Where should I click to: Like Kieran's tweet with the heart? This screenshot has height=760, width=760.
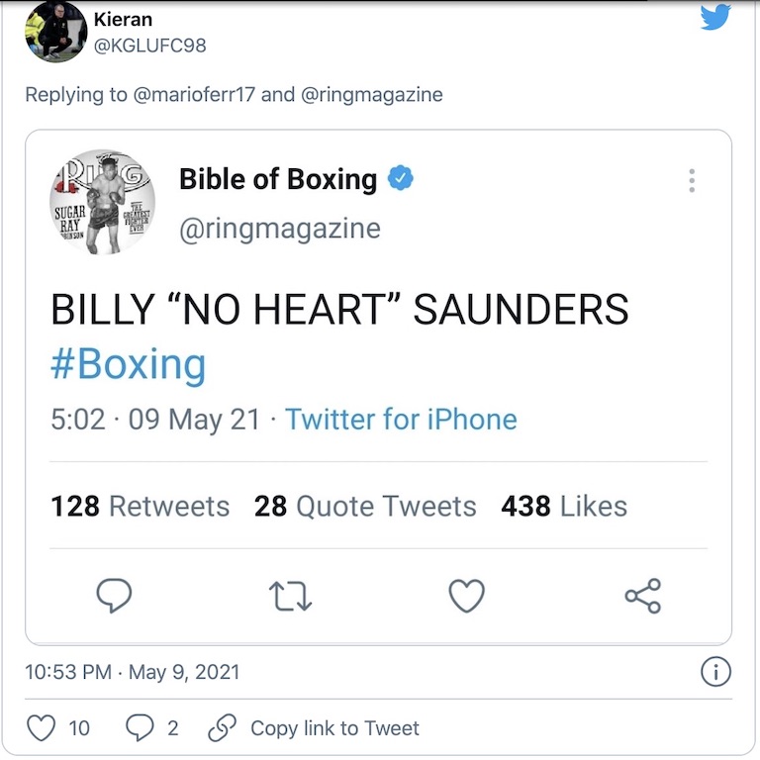pos(41,728)
